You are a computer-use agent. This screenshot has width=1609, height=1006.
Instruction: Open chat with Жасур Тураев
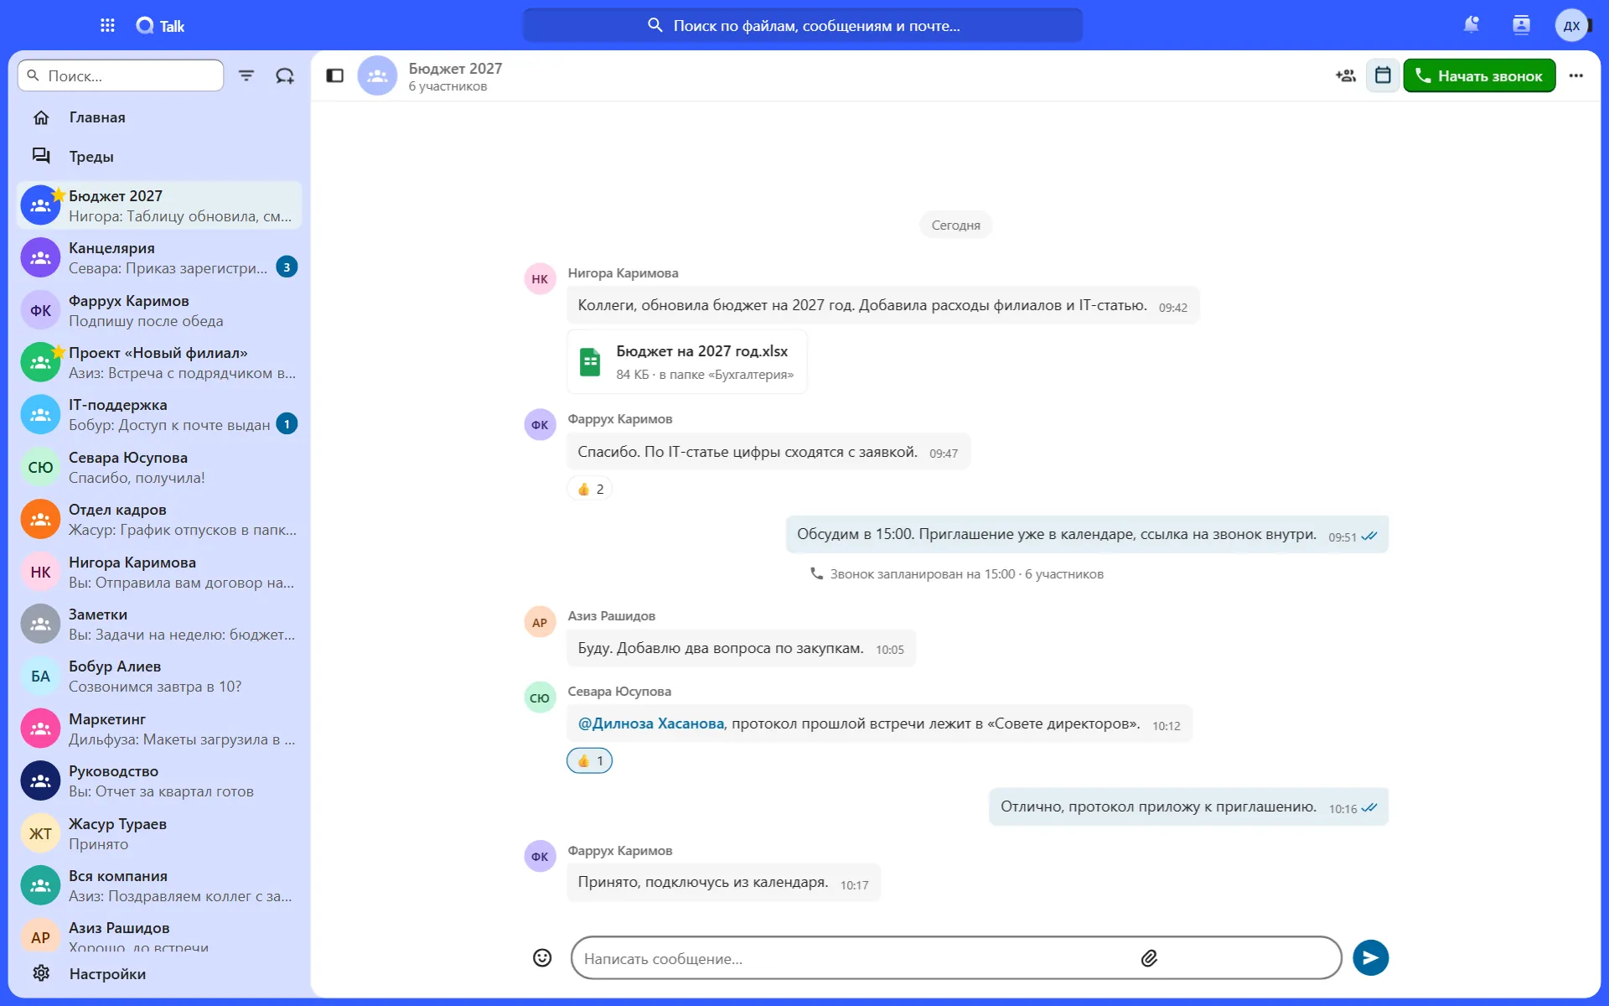(x=159, y=833)
